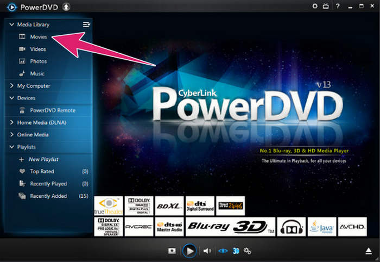Open the volume speaker control
The height and width of the screenshot is (262, 380).
click(x=207, y=251)
